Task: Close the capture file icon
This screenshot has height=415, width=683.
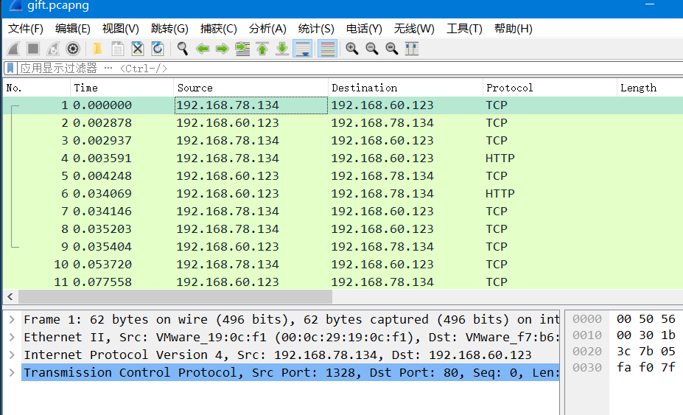Action: click(138, 49)
